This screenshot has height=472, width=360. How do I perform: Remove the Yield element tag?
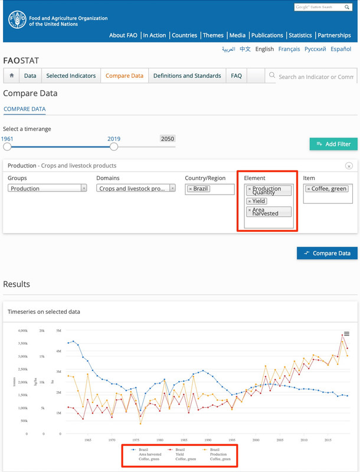(x=250, y=201)
